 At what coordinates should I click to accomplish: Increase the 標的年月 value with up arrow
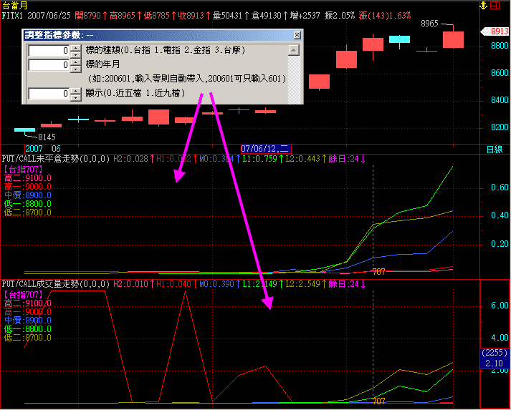(x=75, y=62)
